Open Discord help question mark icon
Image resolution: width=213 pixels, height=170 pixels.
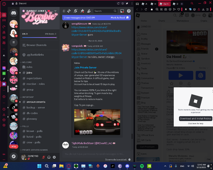pos(129,11)
